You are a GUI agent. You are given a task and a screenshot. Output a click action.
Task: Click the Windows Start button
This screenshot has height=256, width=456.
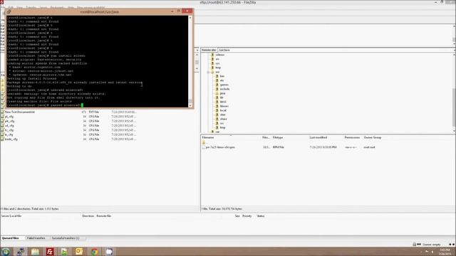point(6,251)
